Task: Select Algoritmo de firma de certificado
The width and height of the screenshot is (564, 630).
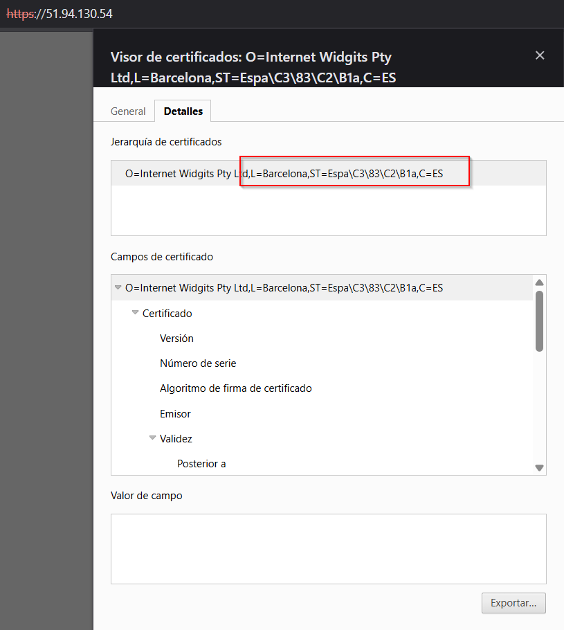Action: [x=235, y=388]
